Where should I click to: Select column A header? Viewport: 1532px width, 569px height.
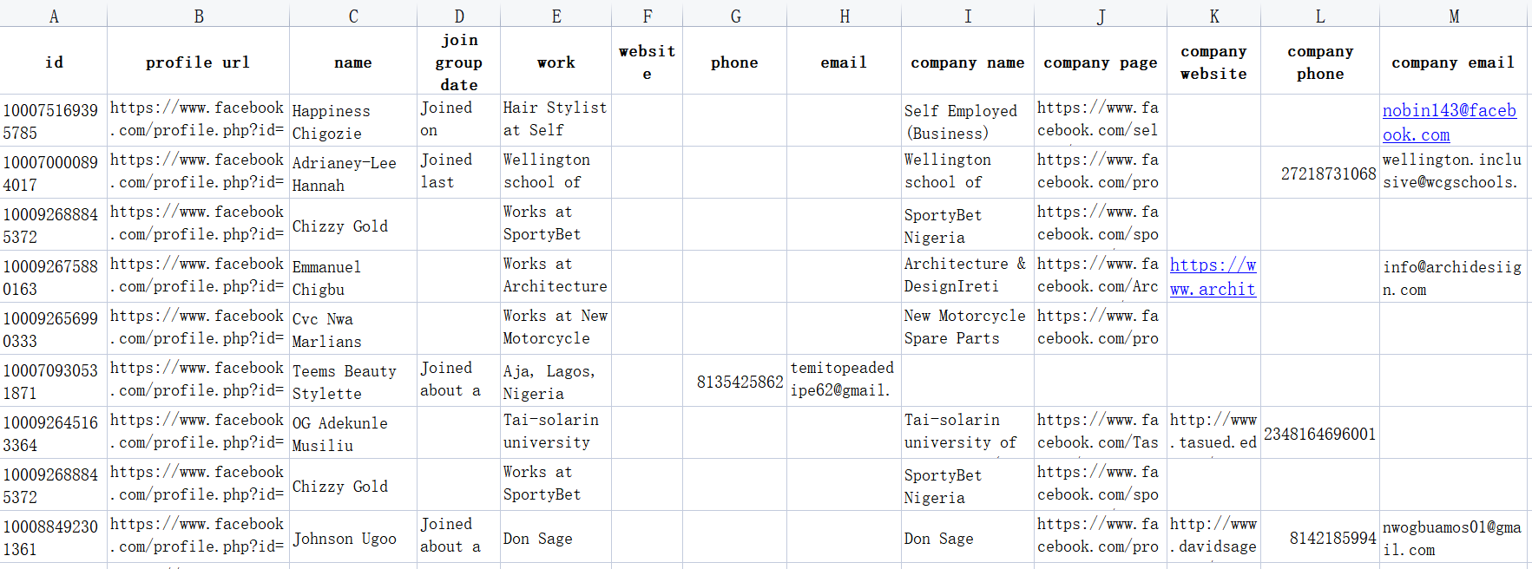tap(54, 15)
